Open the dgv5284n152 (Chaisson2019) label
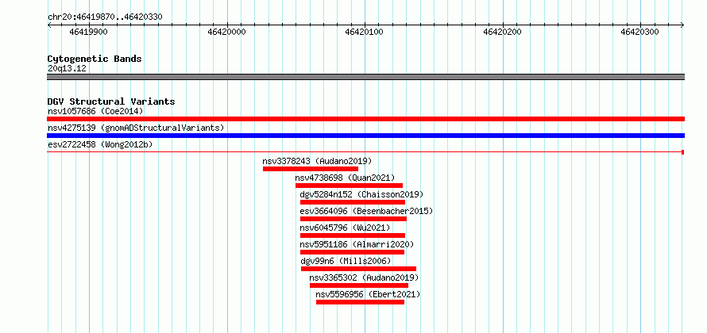Viewport: 707px width, 333px height. 361,194
